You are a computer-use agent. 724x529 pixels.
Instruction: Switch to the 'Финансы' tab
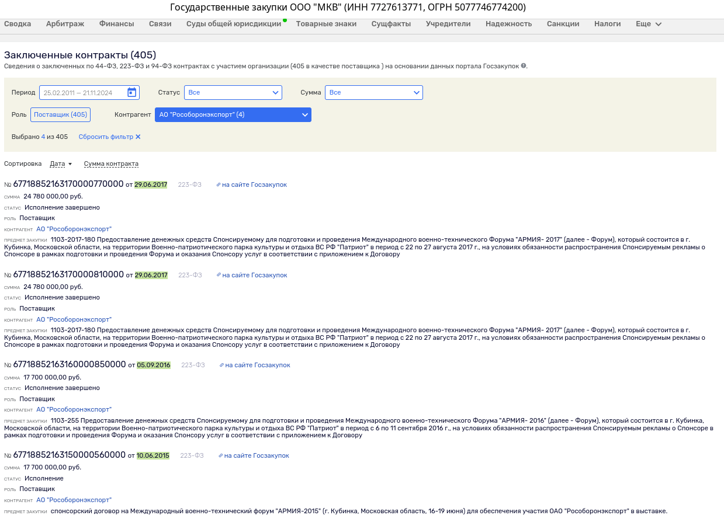click(117, 24)
